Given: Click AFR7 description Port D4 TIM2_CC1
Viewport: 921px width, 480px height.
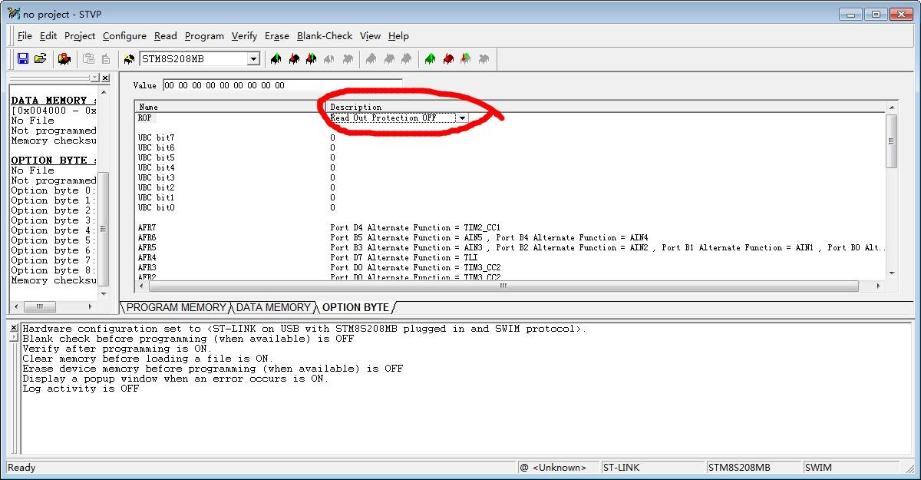Looking at the screenshot, I should [415, 228].
